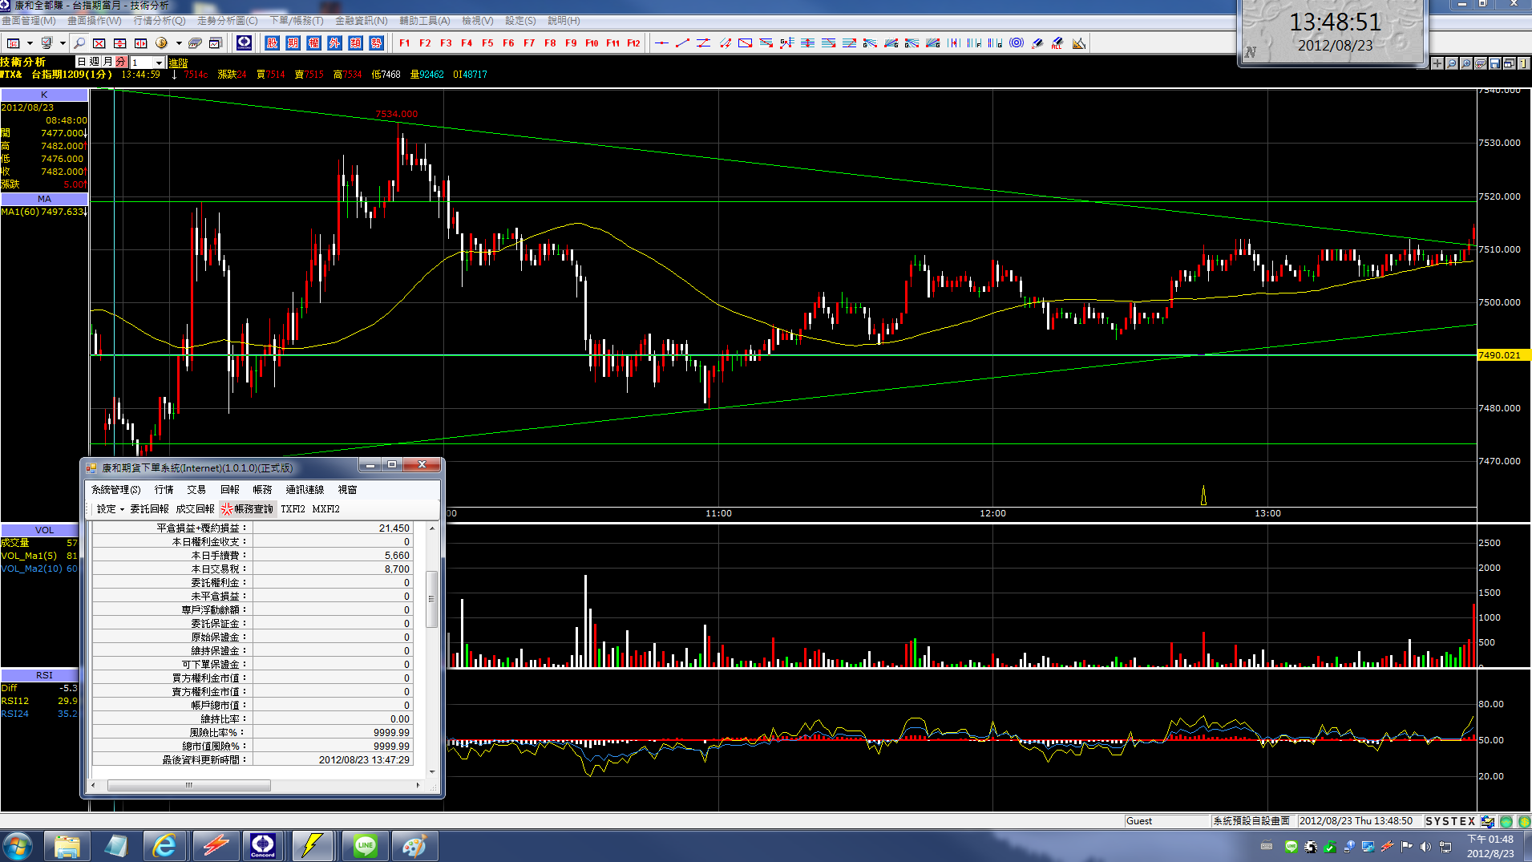The image size is (1532, 862).
Task: Click the MXFI2 button
Action: point(326,509)
